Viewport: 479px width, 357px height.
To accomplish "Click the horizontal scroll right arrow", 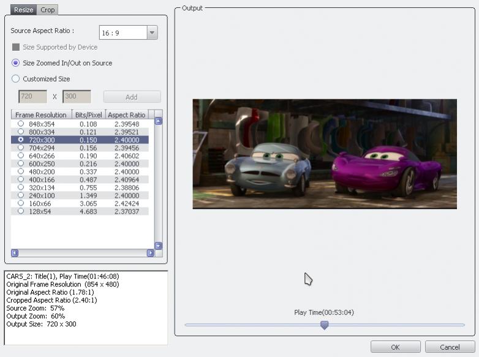I will 151,253.
